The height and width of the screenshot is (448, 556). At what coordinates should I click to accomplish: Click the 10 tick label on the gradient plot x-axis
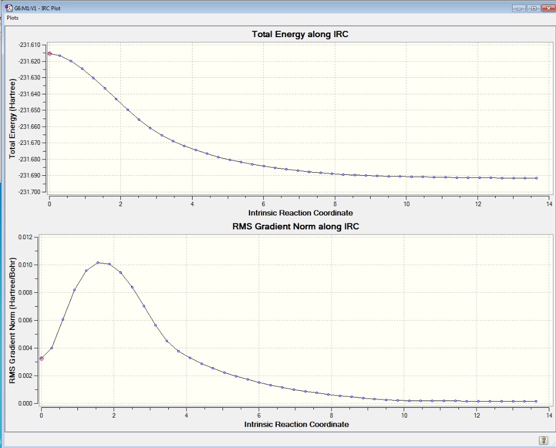click(404, 416)
